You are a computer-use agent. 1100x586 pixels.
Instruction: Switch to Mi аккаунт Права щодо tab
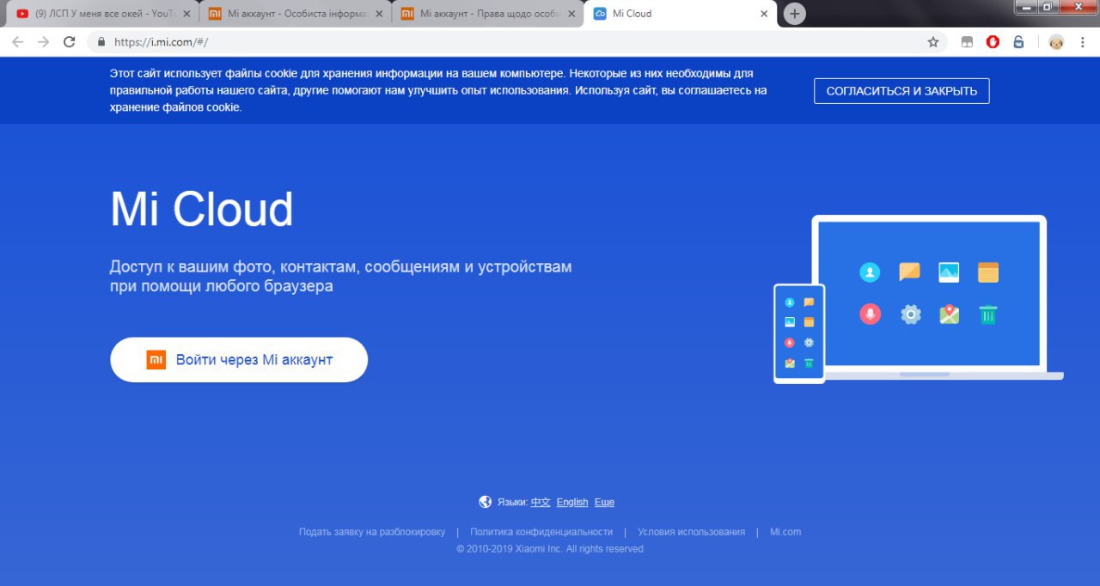coord(486,14)
